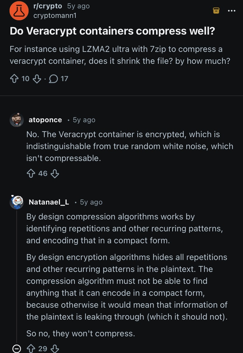Image resolution: width=243 pixels, height=353 pixels.
Task: Tap atoponce's avatar thumbnail
Action: [17, 120]
